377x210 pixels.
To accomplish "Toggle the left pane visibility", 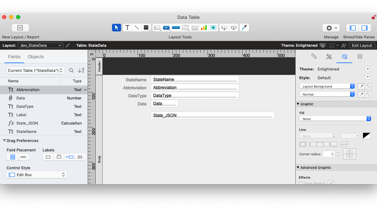I will (x=353, y=28).
